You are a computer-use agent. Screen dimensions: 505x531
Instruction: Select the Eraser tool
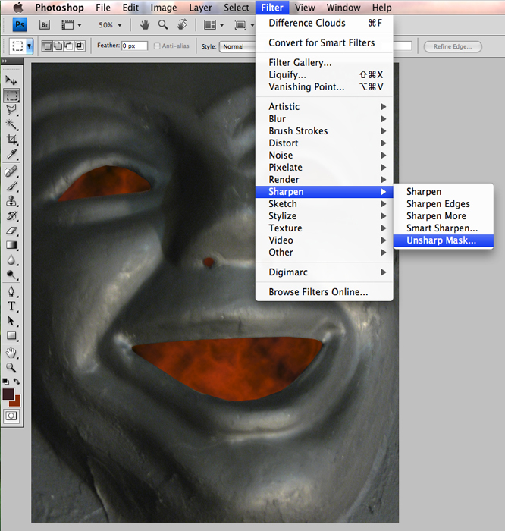point(11,231)
